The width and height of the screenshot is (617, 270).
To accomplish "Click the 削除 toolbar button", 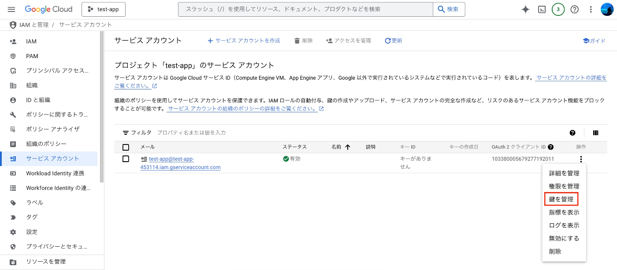I will [304, 41].
